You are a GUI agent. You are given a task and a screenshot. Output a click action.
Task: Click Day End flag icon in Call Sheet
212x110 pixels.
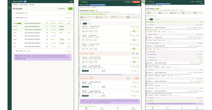pyautogui.click(x=148, y=101)
